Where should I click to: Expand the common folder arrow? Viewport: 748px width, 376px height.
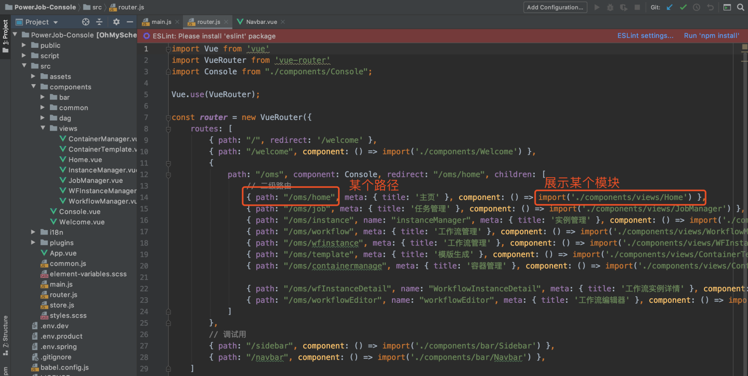pos(42,108)
